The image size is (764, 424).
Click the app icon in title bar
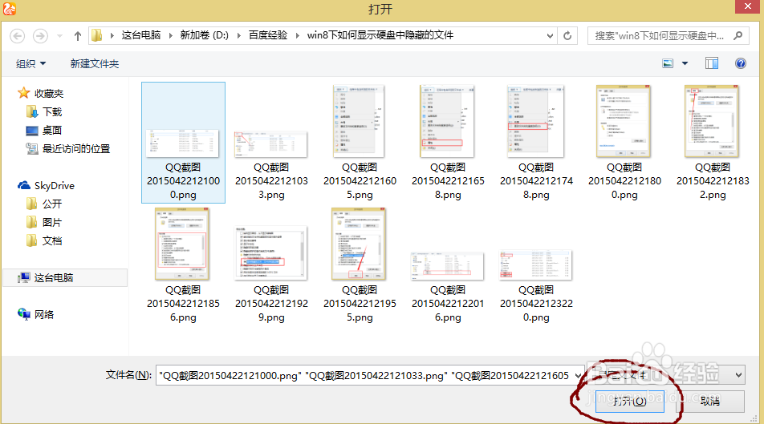pyautogui.click(x=10, y=8)
